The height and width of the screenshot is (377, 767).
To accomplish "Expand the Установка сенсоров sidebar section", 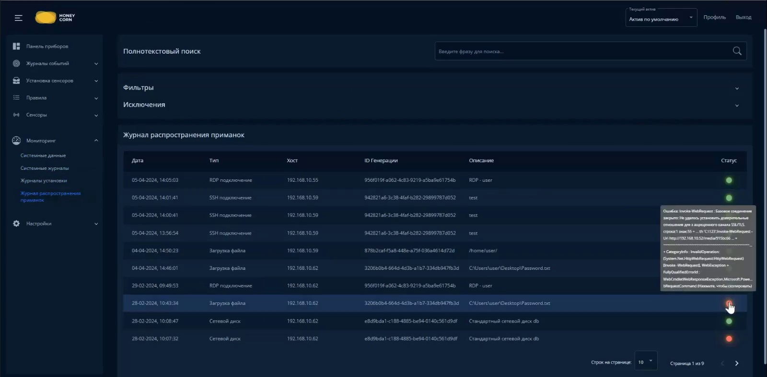I will click(x=55, y=81).
